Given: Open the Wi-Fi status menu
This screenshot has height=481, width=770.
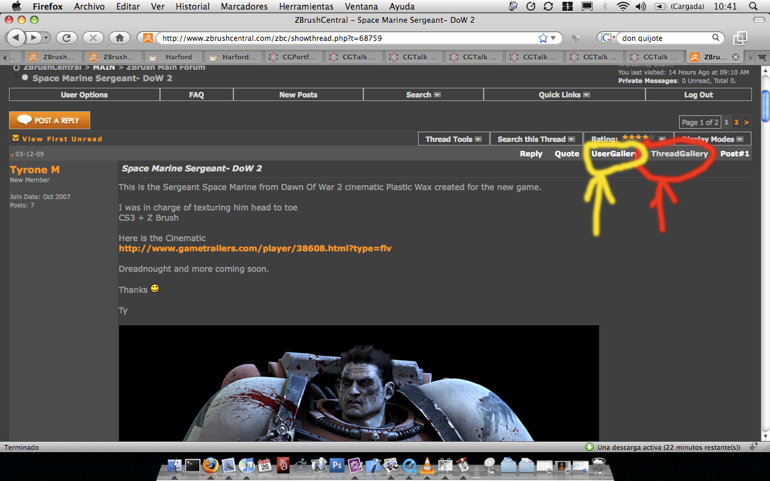Looking at the screenshot, I should [623, 7].
